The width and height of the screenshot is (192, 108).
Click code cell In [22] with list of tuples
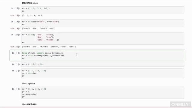point(103,38)
